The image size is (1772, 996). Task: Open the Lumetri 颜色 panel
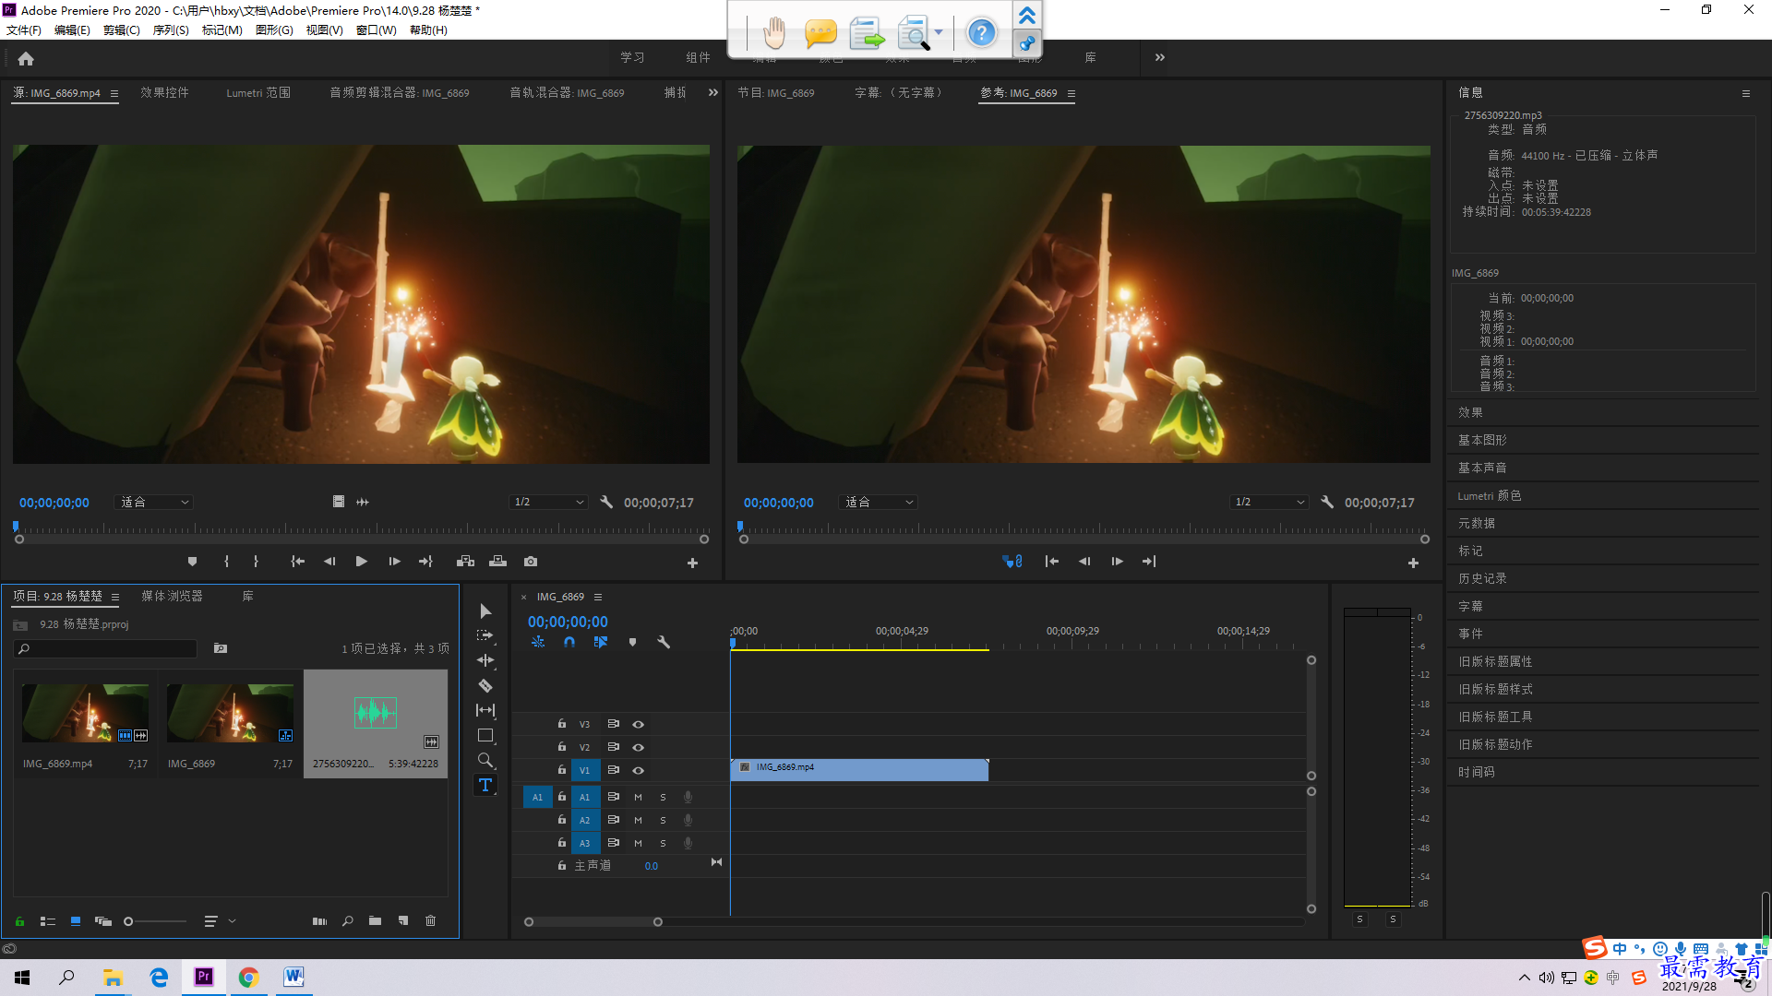(x=1490, y=496)
